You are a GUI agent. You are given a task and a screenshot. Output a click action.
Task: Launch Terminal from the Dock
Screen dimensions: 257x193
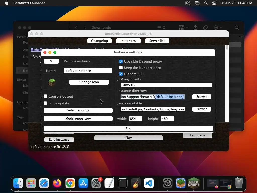(x=122, y=183)
